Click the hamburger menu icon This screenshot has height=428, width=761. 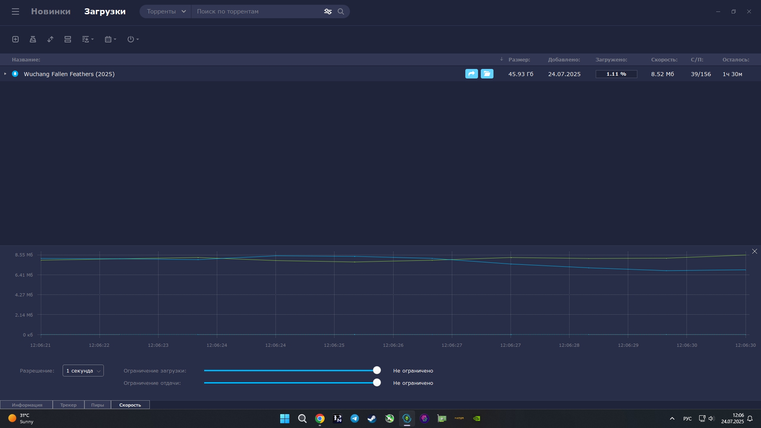(x=15, y=11)
